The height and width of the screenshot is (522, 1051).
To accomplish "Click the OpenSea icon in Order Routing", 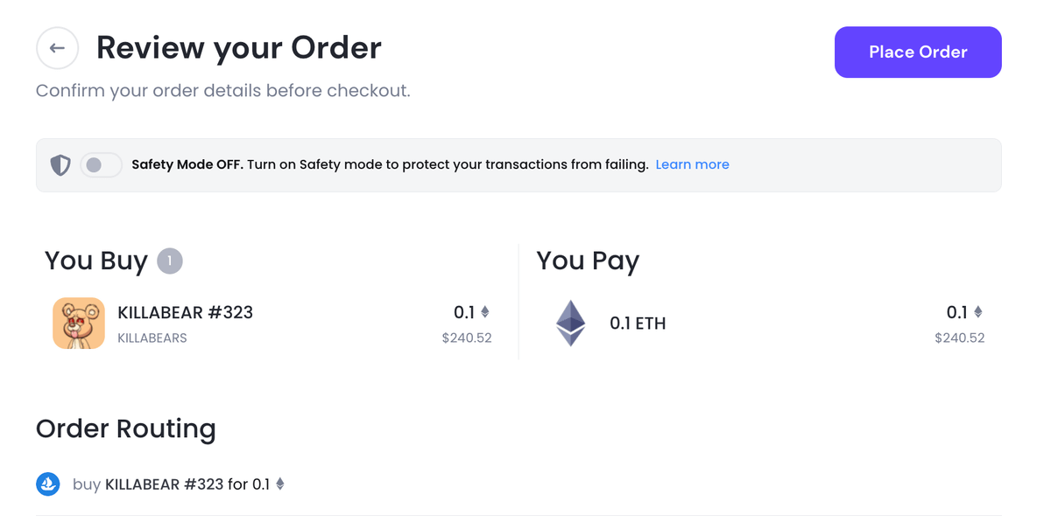I will tap(48, 484).
